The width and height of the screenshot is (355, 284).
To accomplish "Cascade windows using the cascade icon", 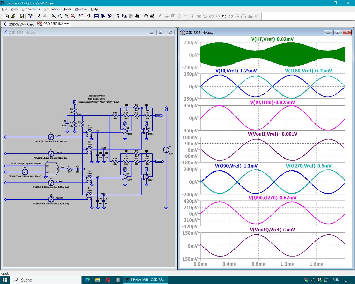I will (103, 16).
